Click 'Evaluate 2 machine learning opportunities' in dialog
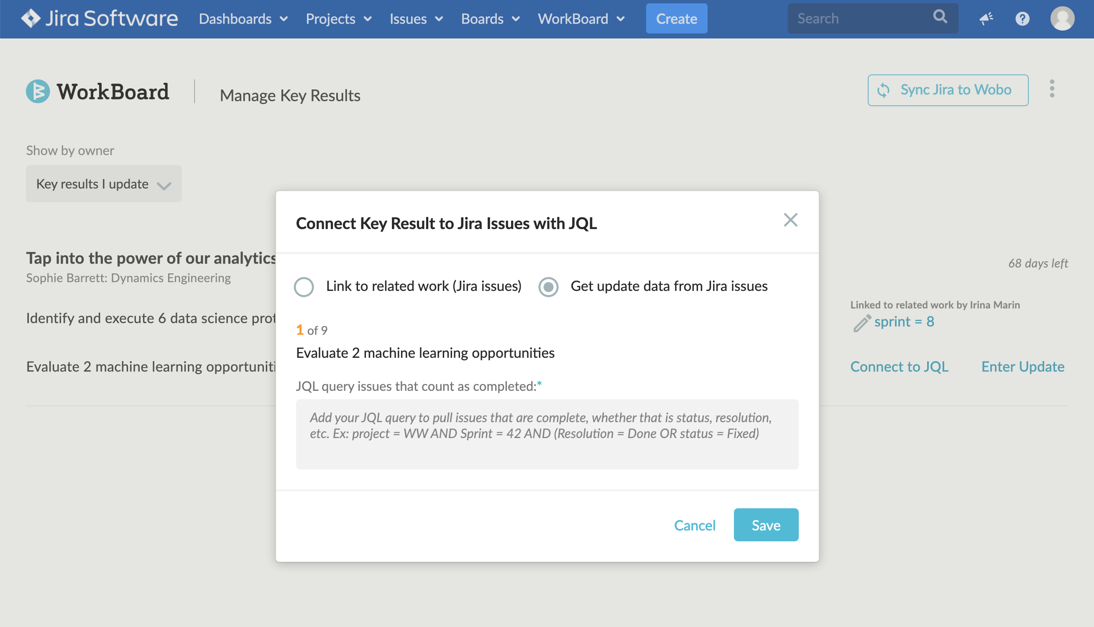 coord(425,353)
